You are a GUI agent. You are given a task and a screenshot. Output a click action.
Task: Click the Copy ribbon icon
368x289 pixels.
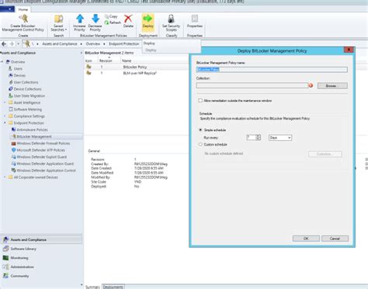106,16
